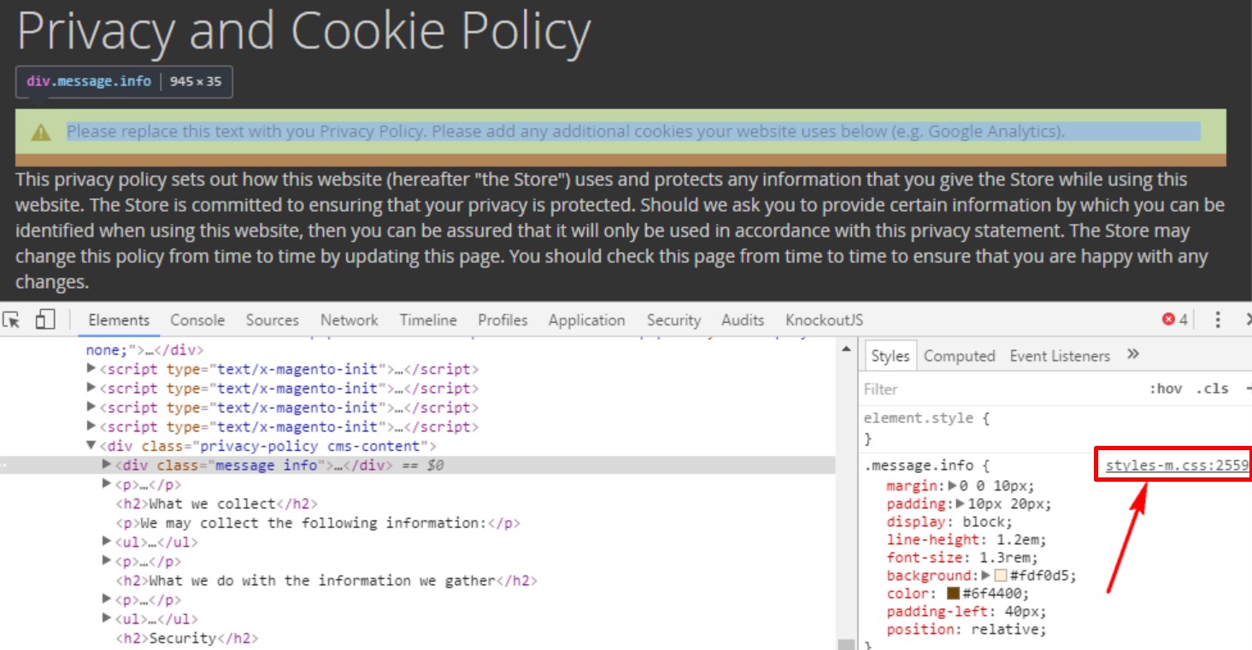
Task: Click the #6f4400 text color swatch
Action: tap(953, 594)
